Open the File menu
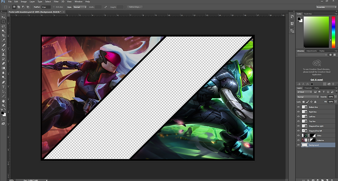Screen dimensions: 338x181 [x=10, y=1]
